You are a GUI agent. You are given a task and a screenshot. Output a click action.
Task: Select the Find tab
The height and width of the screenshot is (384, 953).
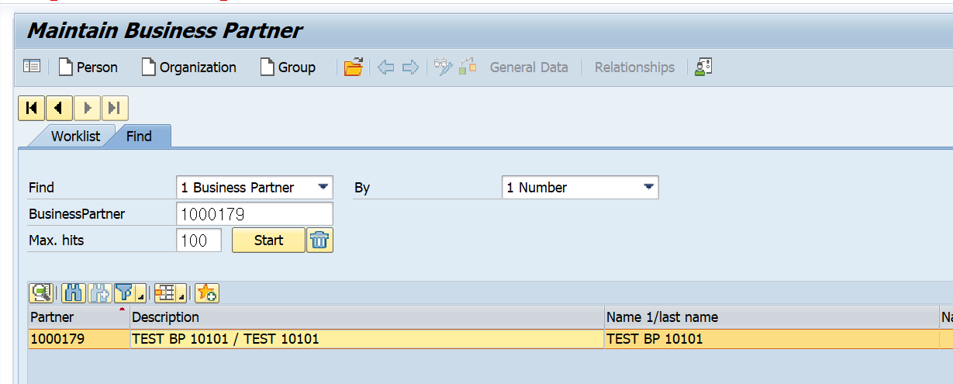coord(140,136)
